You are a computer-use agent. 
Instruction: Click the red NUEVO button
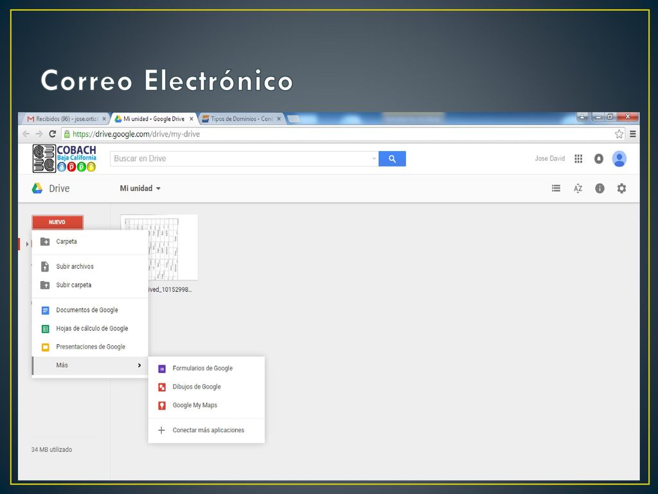point(57,222)
